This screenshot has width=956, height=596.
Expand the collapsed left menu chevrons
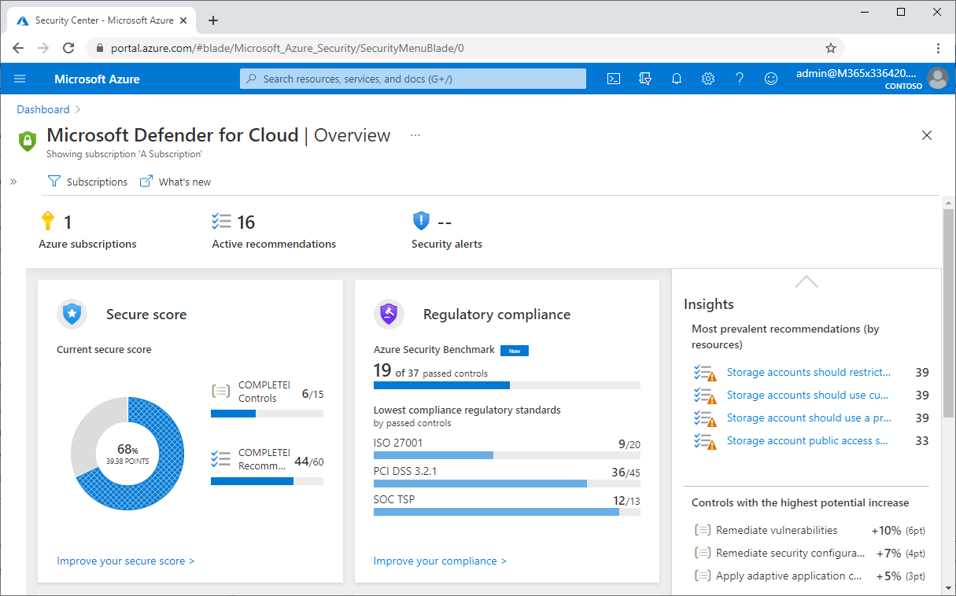pos(13,182)
